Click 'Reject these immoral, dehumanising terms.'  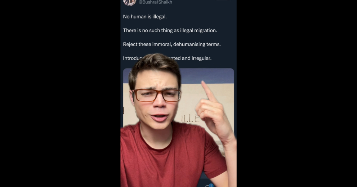(x=172, y=44)
